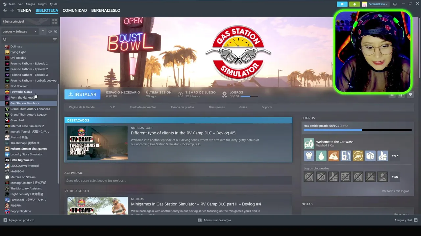
Task: Select Dying Light in game list
Action: pos(29,52)
